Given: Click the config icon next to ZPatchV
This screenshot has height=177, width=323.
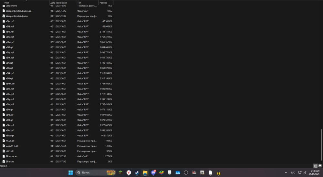Looking at the screenshot, I should 4,161.
